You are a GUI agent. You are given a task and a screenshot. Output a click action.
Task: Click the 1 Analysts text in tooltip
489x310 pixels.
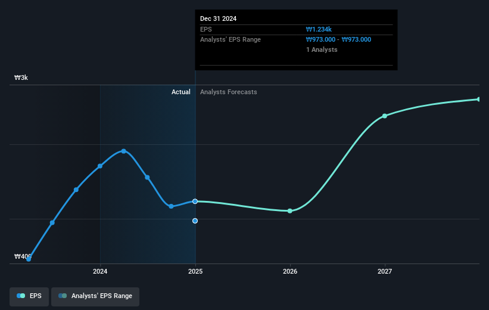(x=322, y=49)
